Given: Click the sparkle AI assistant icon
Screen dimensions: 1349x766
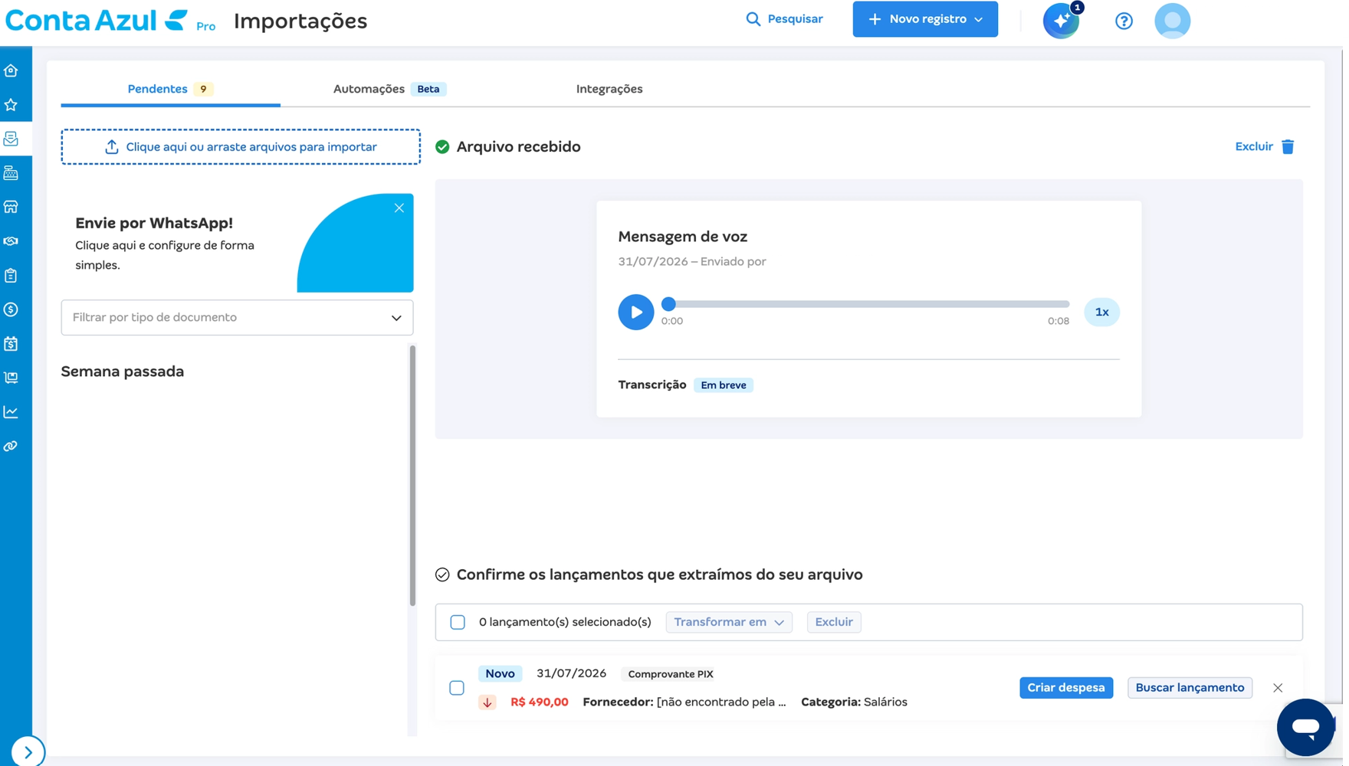Looking at the screenshot, I should pos(1062,21).
